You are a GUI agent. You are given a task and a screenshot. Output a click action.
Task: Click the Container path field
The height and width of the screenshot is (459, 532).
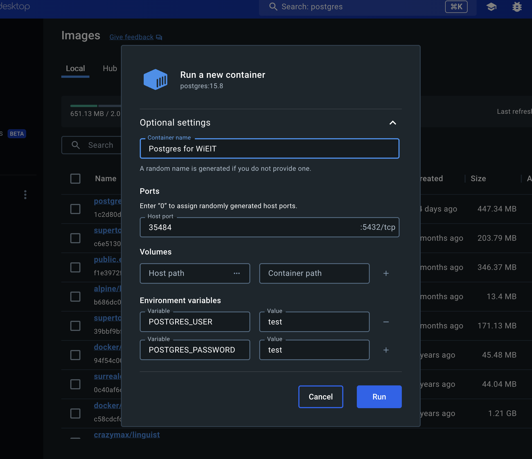pos(314,273)
